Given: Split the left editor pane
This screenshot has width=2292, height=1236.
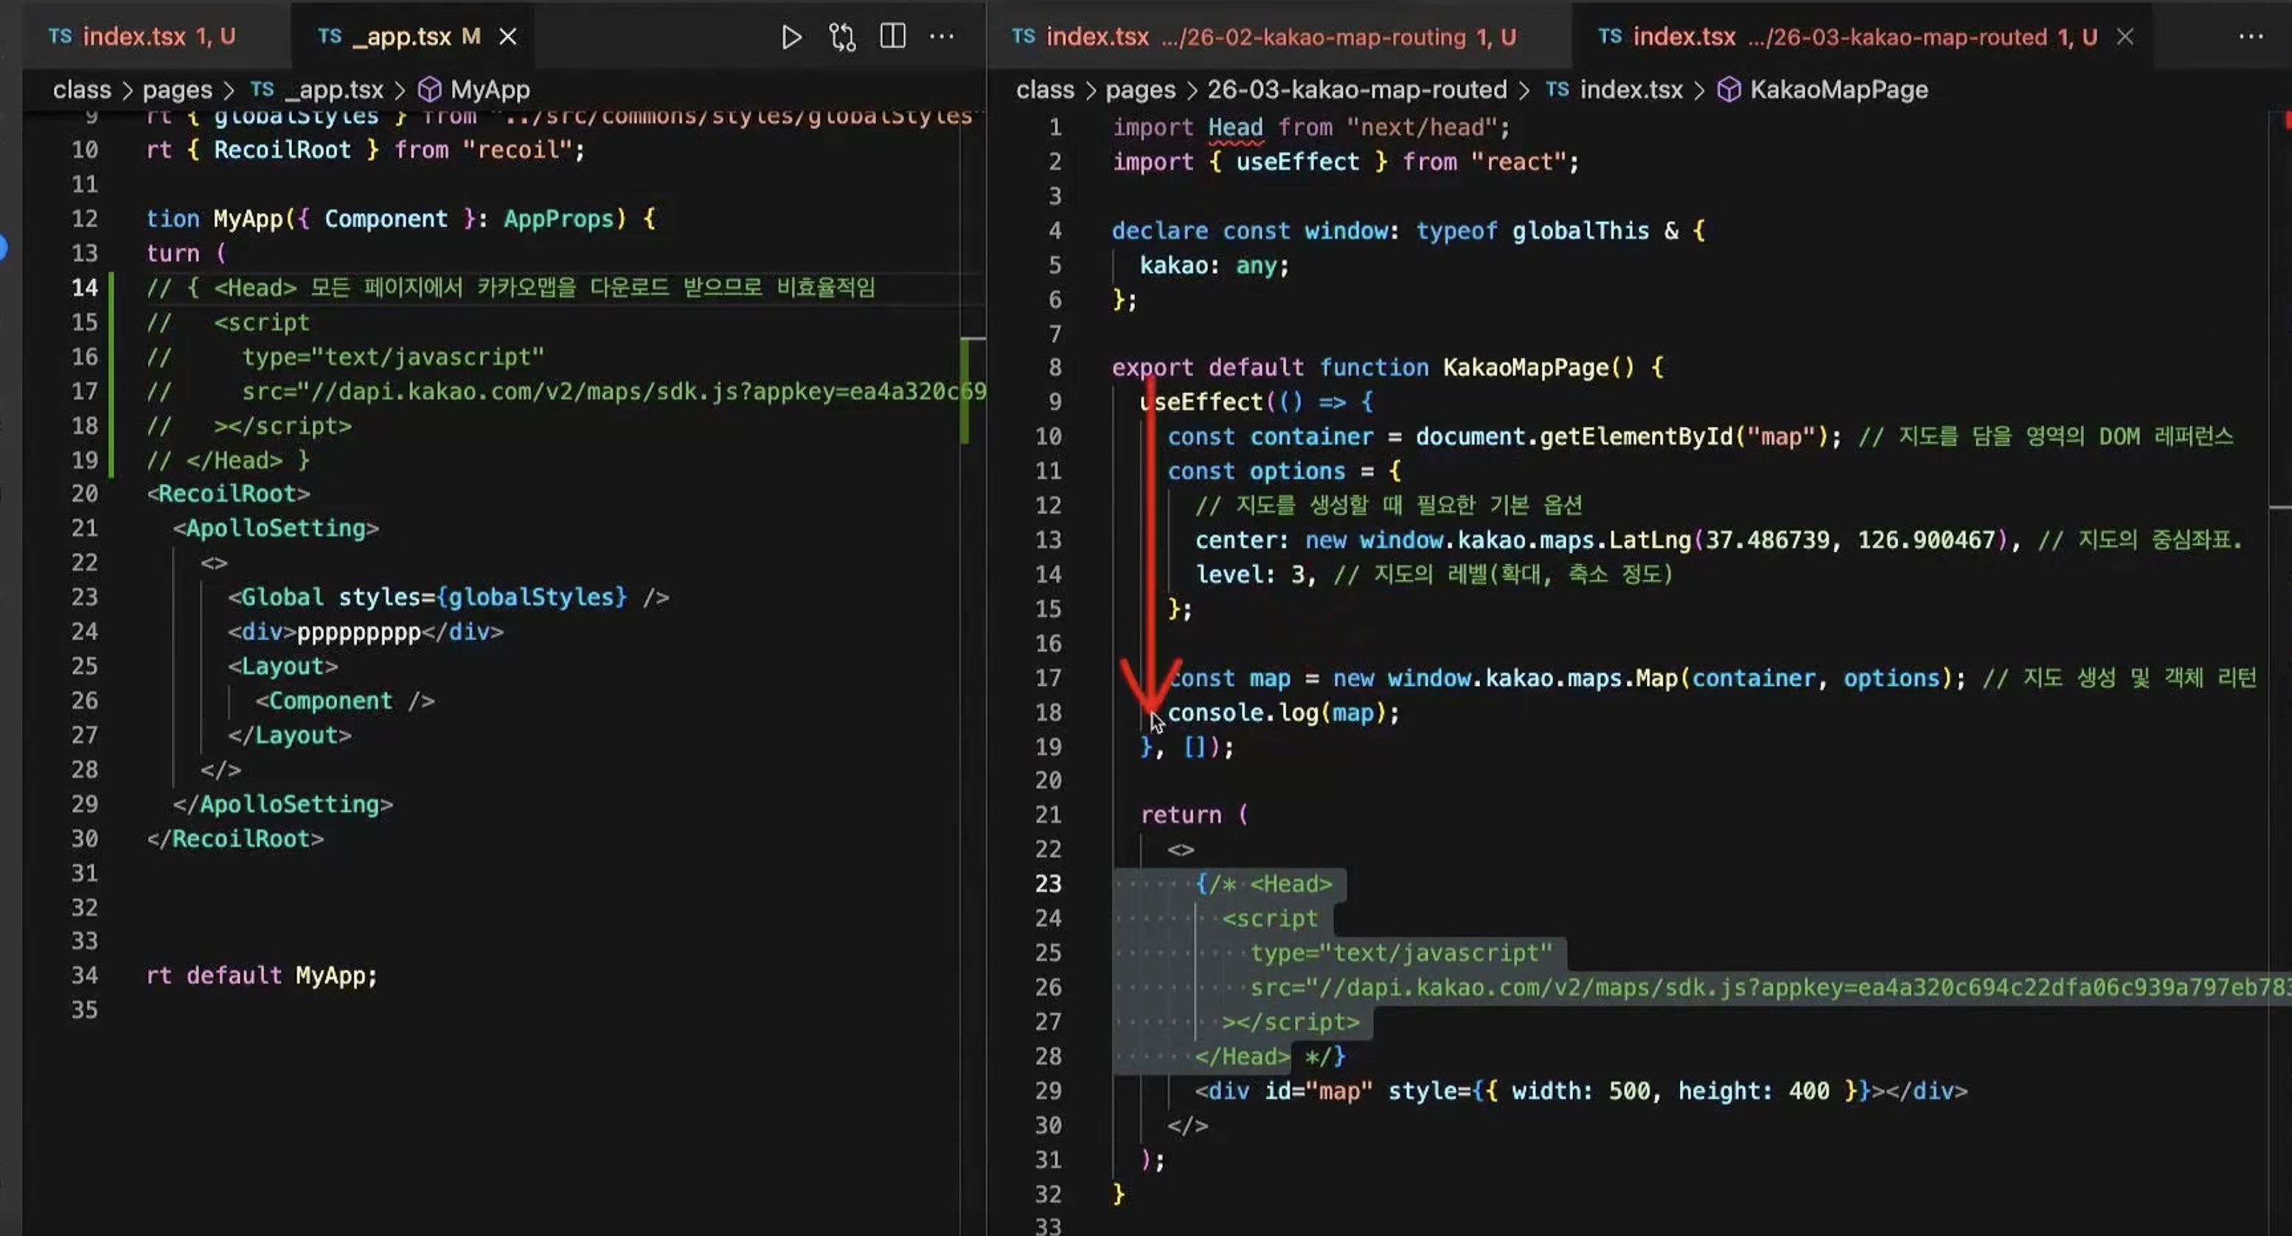Looking at the screenshot, I should [892, 36].
